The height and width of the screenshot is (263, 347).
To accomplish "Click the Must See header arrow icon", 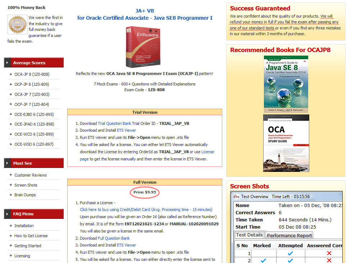I will (x=7, y=163).
